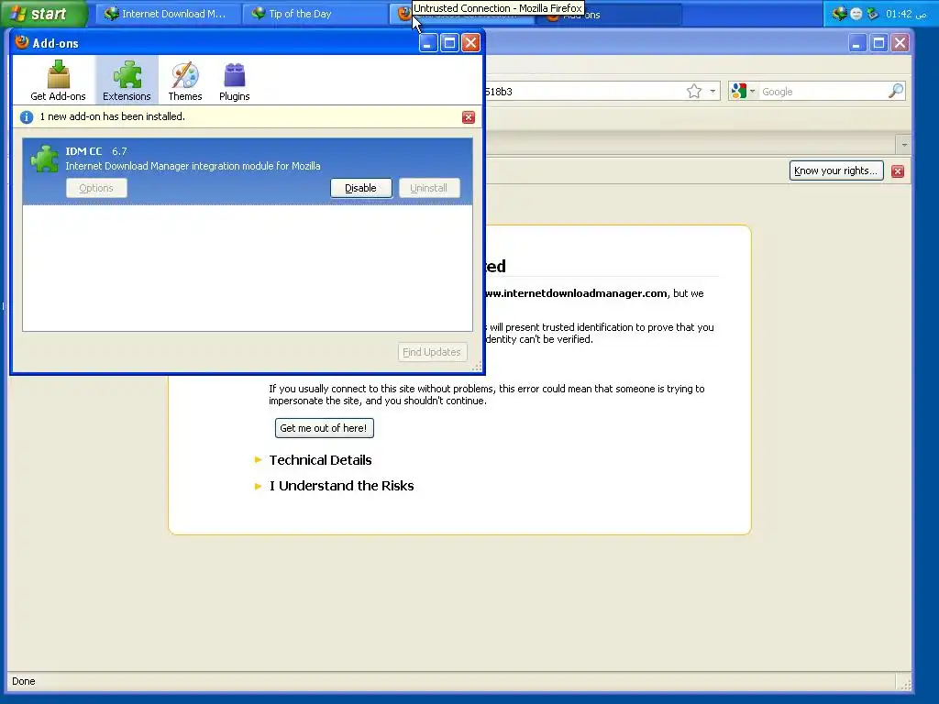
Task: Open the Windows Start menu
Action: point(44,14)
